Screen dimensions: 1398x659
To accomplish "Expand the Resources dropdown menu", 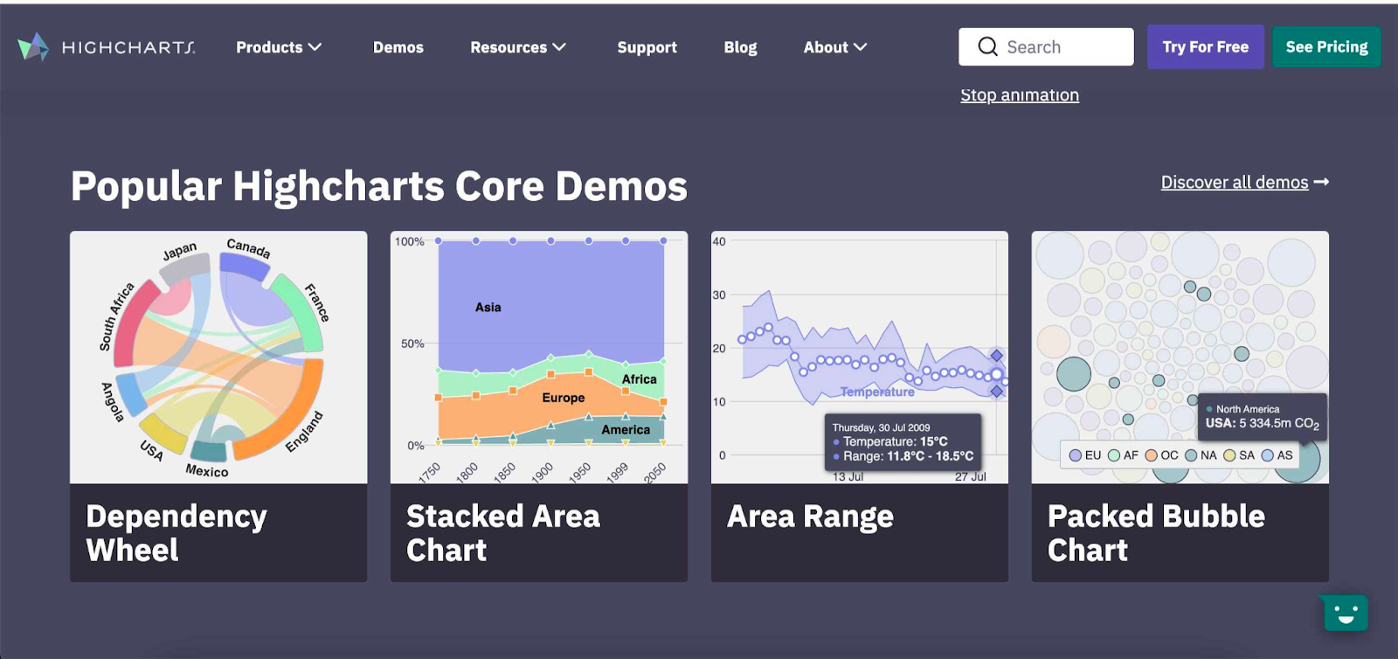I will [x=518, y=47].
